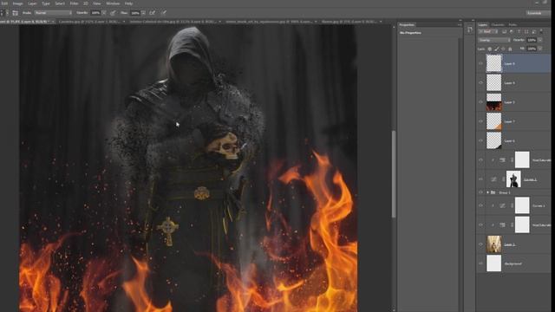Open the layer blend mode dropdown
555x312 pixels.
coord(494,40)
